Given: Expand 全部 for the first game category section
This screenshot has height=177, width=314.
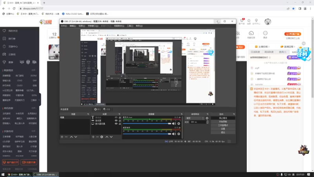Looking at the screenshot, I should pyautogui.click(x=34, y=70).
